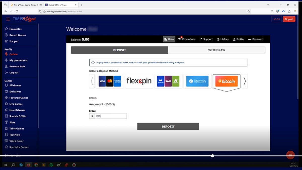
Task: Open the list all tabs dropdown
Action: 268,5
